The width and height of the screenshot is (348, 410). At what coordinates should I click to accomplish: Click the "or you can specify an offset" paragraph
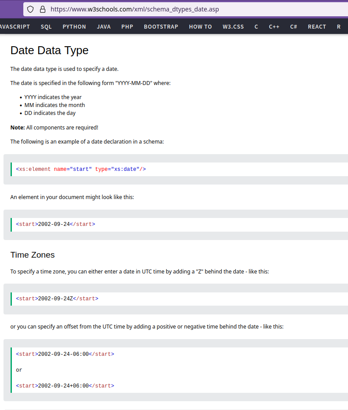(x=147, y=326)
